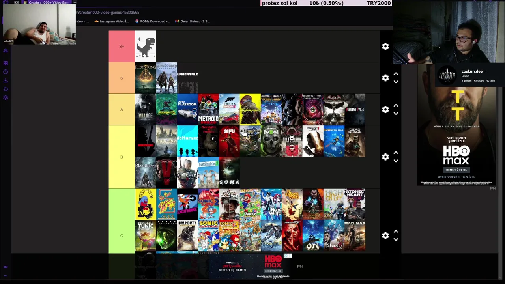Select the Witcher 3 tile

[x=187, y=173]
